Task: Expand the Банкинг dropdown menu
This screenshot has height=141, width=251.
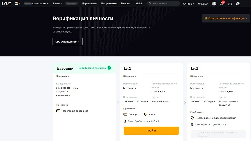Action: point(126,3)
